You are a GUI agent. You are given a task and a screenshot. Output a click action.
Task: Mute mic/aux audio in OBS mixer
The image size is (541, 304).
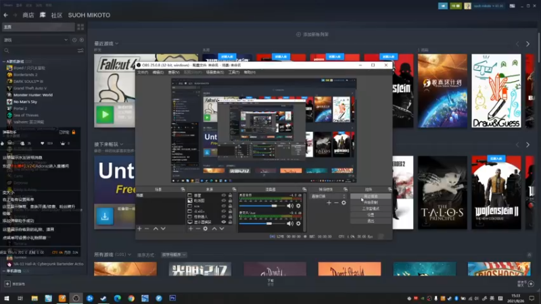(x=290, y=224)
